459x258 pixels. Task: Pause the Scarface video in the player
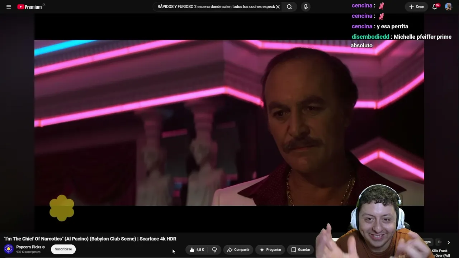(x=229, y=123)
